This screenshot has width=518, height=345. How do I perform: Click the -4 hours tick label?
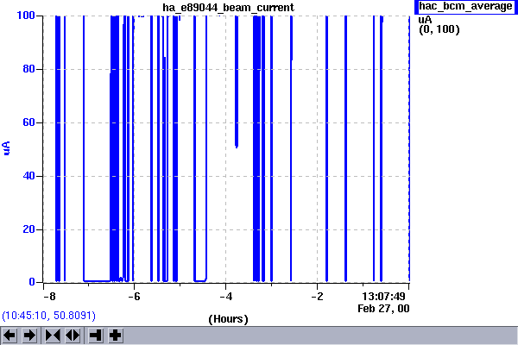[224, 296]
